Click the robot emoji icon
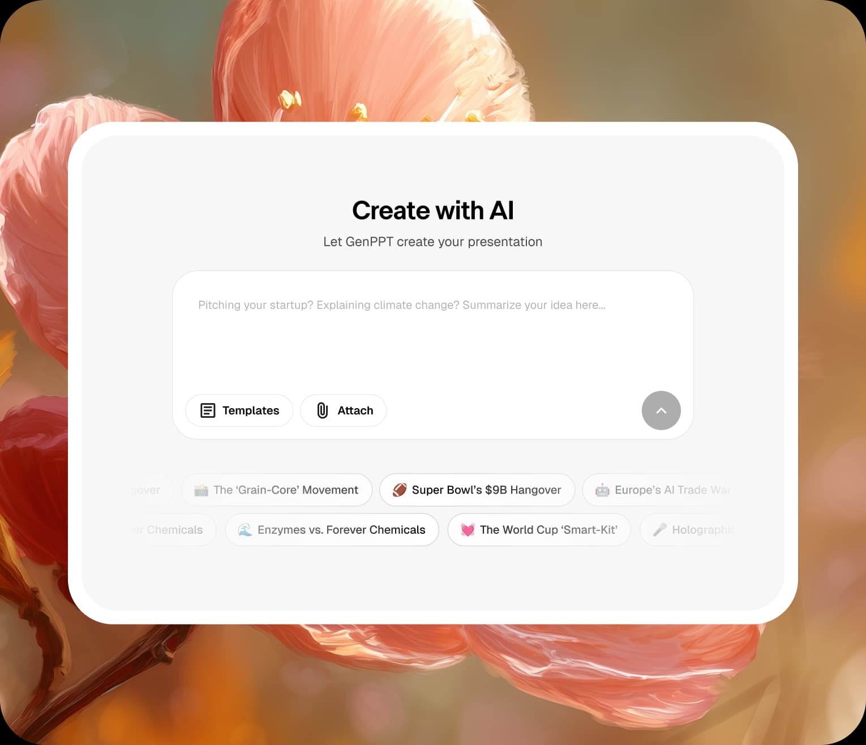Screen dimensions: 866x745 602,490
